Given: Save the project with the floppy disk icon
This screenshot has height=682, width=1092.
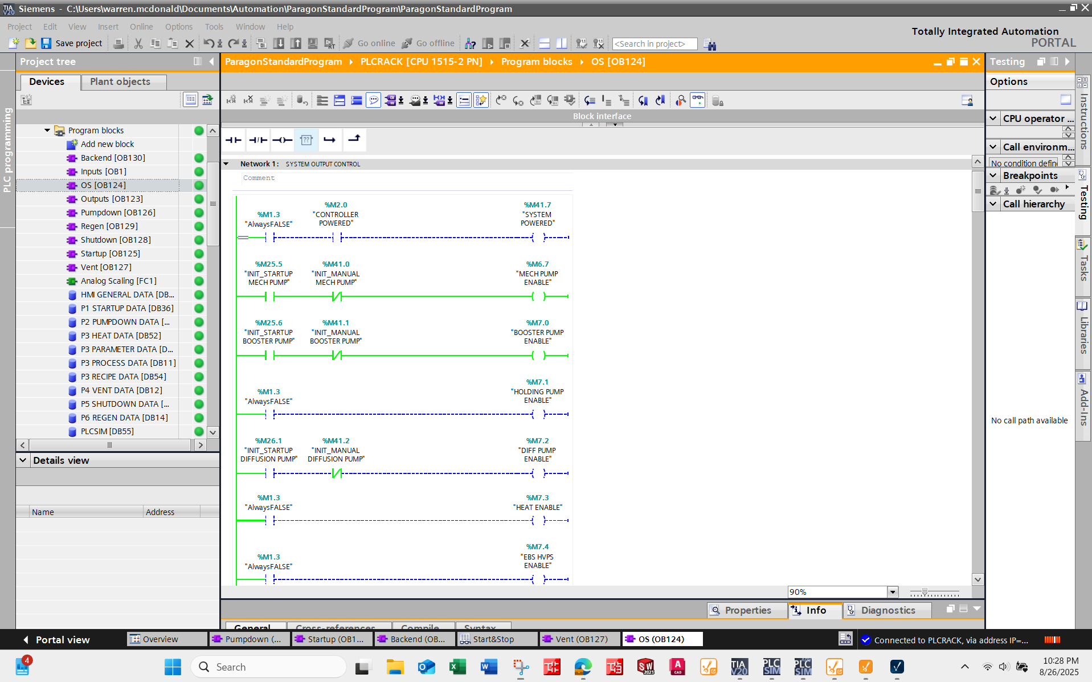Looking at the screenshot, I should click(46, 43).
